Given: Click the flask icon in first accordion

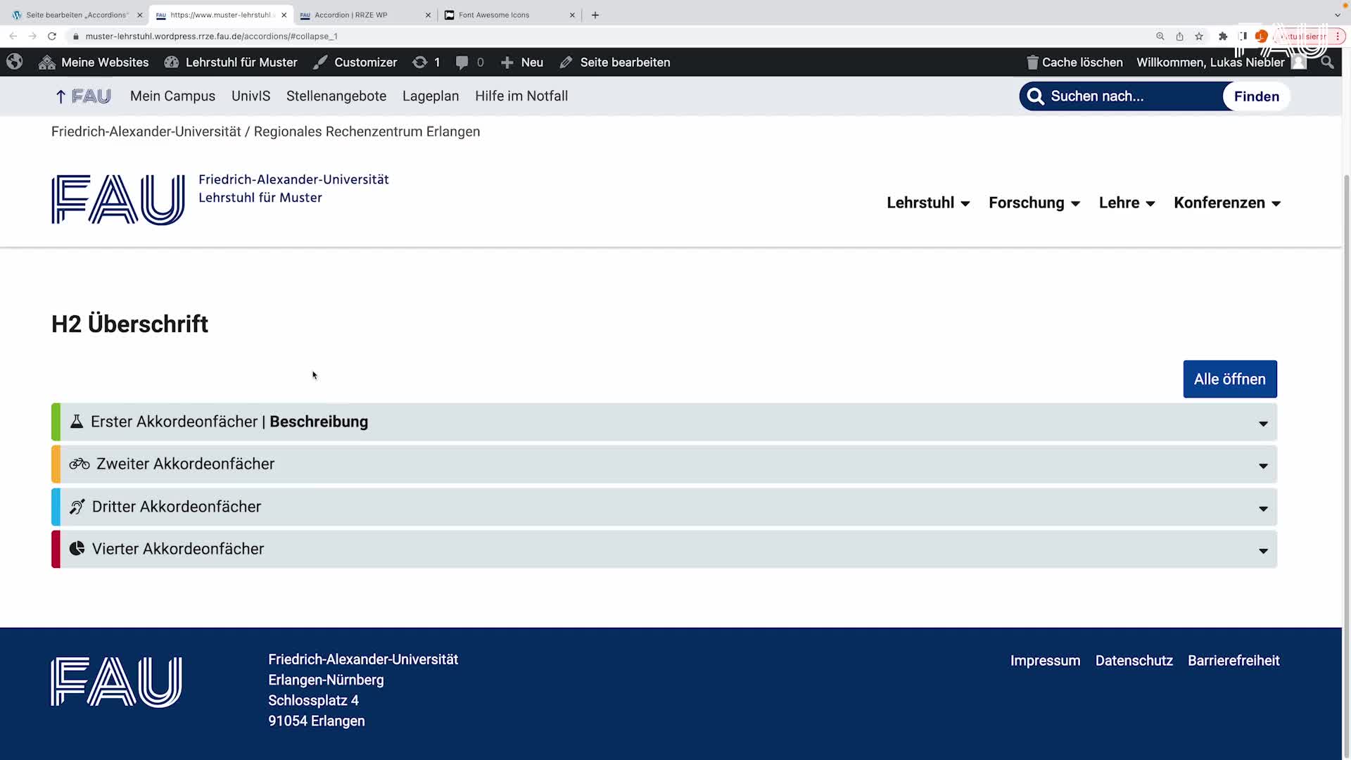Looking at the screenshot, I should tap(77, 422).
